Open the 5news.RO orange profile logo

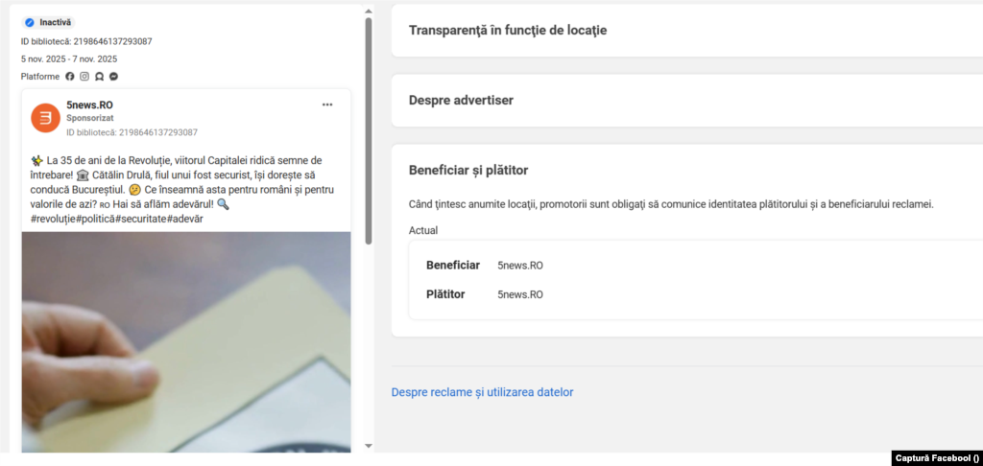[45, 118]
